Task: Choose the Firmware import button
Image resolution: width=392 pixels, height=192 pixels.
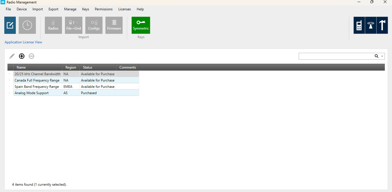Action: coord(114,25)
